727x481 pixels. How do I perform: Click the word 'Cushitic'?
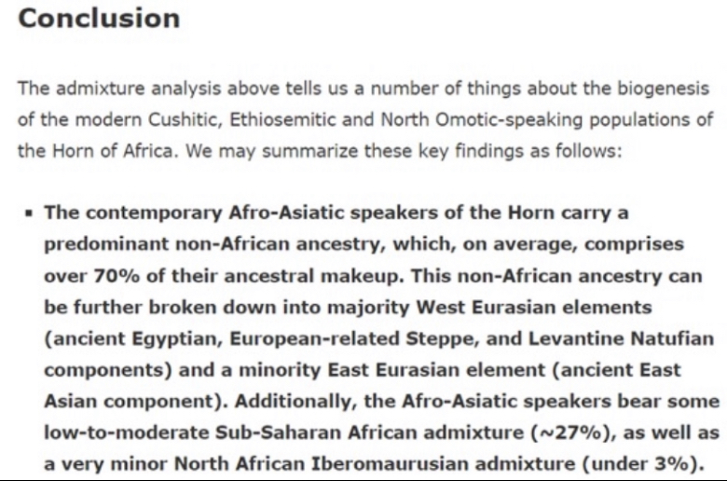click(x=185, y=119)
